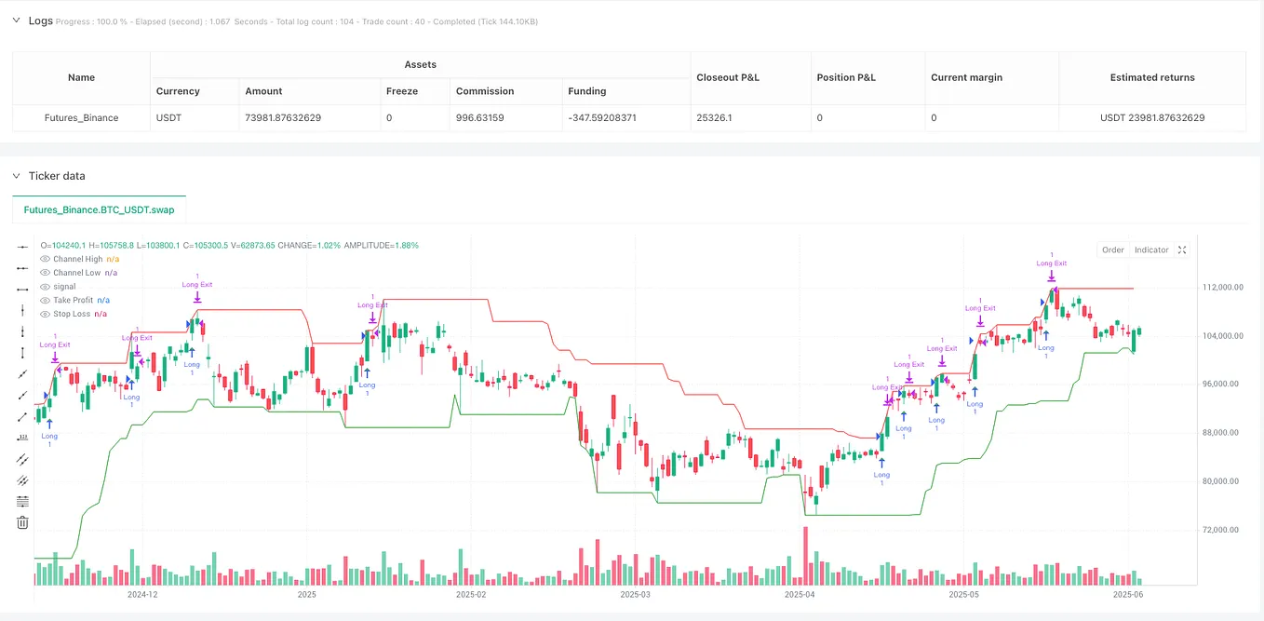Select the trend line drawing tool
The width and height of the screenshot is (1264, 621).
22,374
